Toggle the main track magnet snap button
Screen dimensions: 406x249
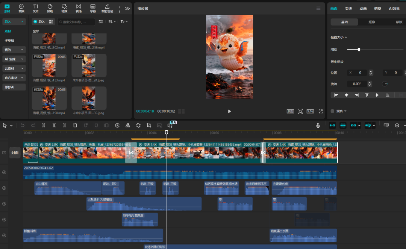[332, 125]
